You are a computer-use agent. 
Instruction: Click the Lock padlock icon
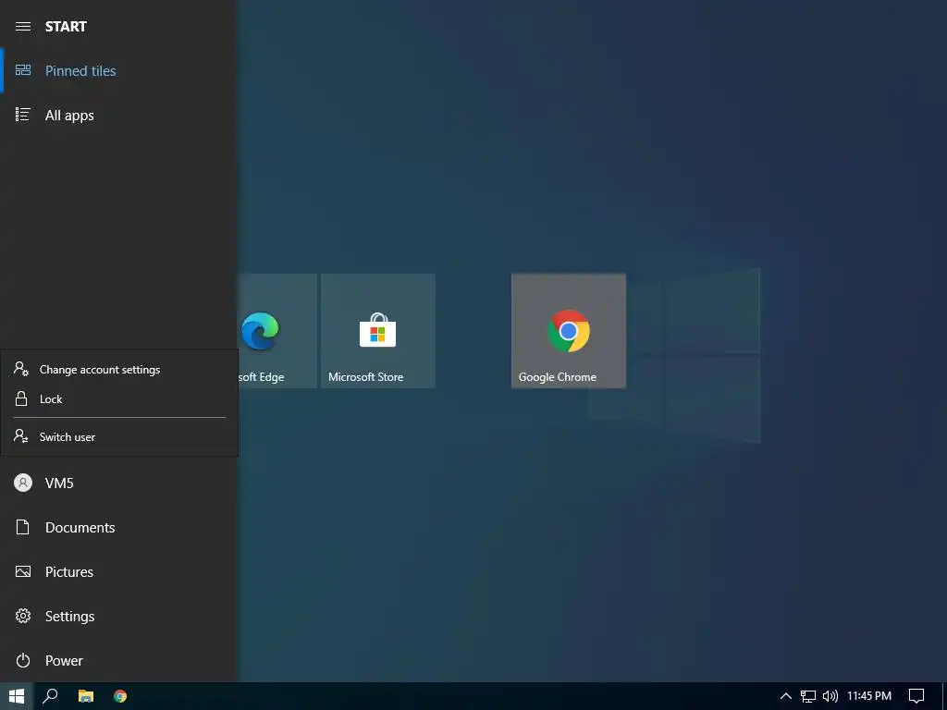pyautogui.click(x=21, y=398)
